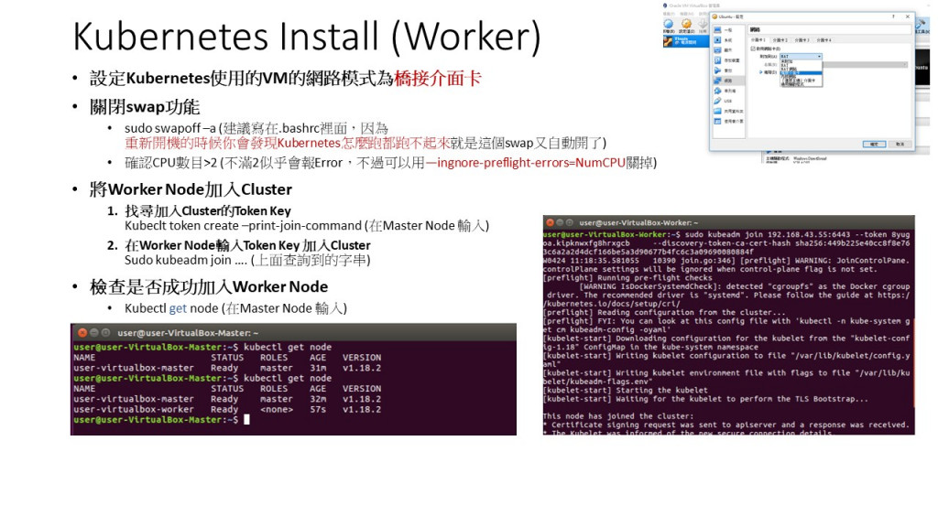Maximize the Master terminal window
This screenshot has width=938, height=527.
click(106, 333)
